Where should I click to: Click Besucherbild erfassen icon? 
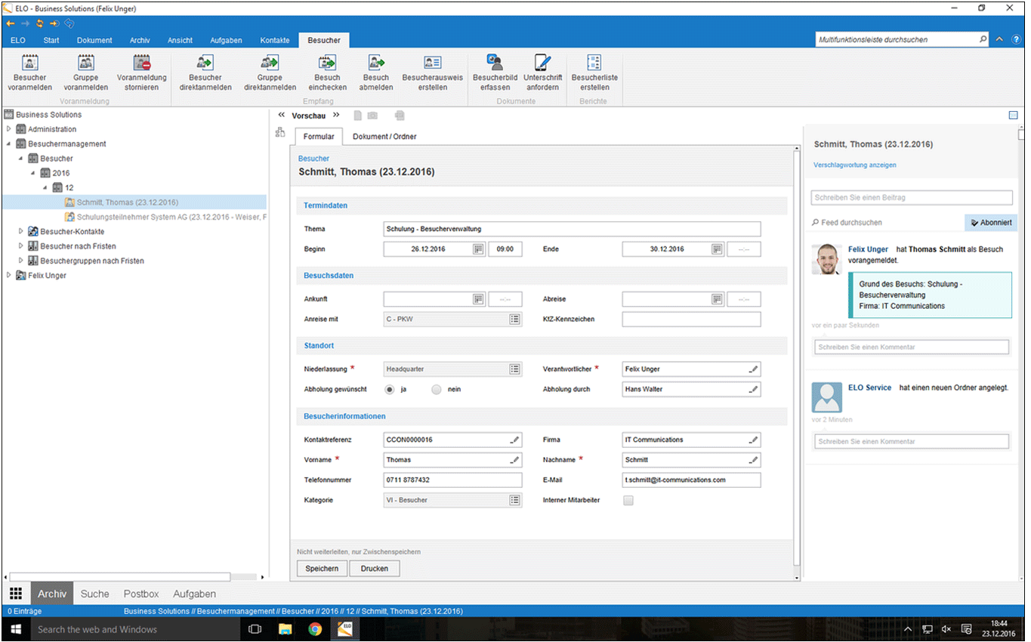(495, 63)
